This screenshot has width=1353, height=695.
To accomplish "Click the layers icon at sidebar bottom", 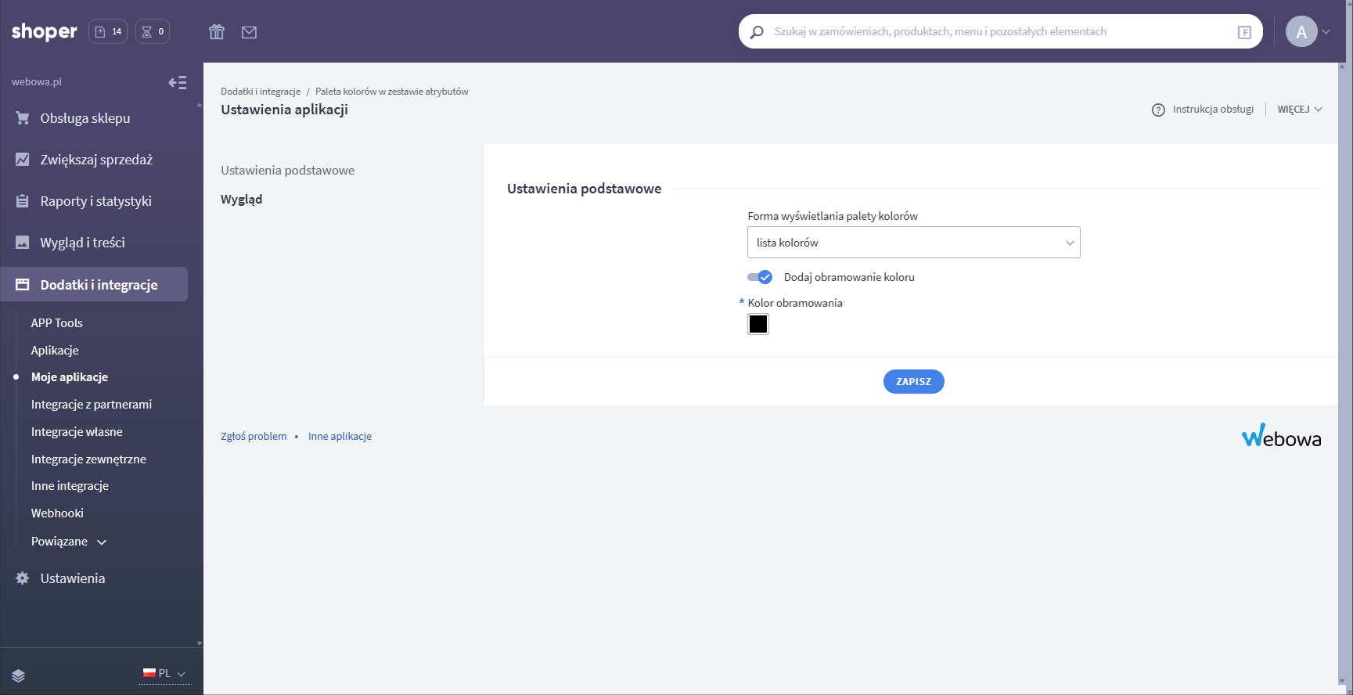I will coord(19,675).
